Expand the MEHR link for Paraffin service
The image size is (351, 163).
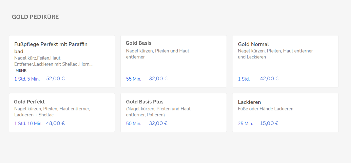[x=21, y=71]
